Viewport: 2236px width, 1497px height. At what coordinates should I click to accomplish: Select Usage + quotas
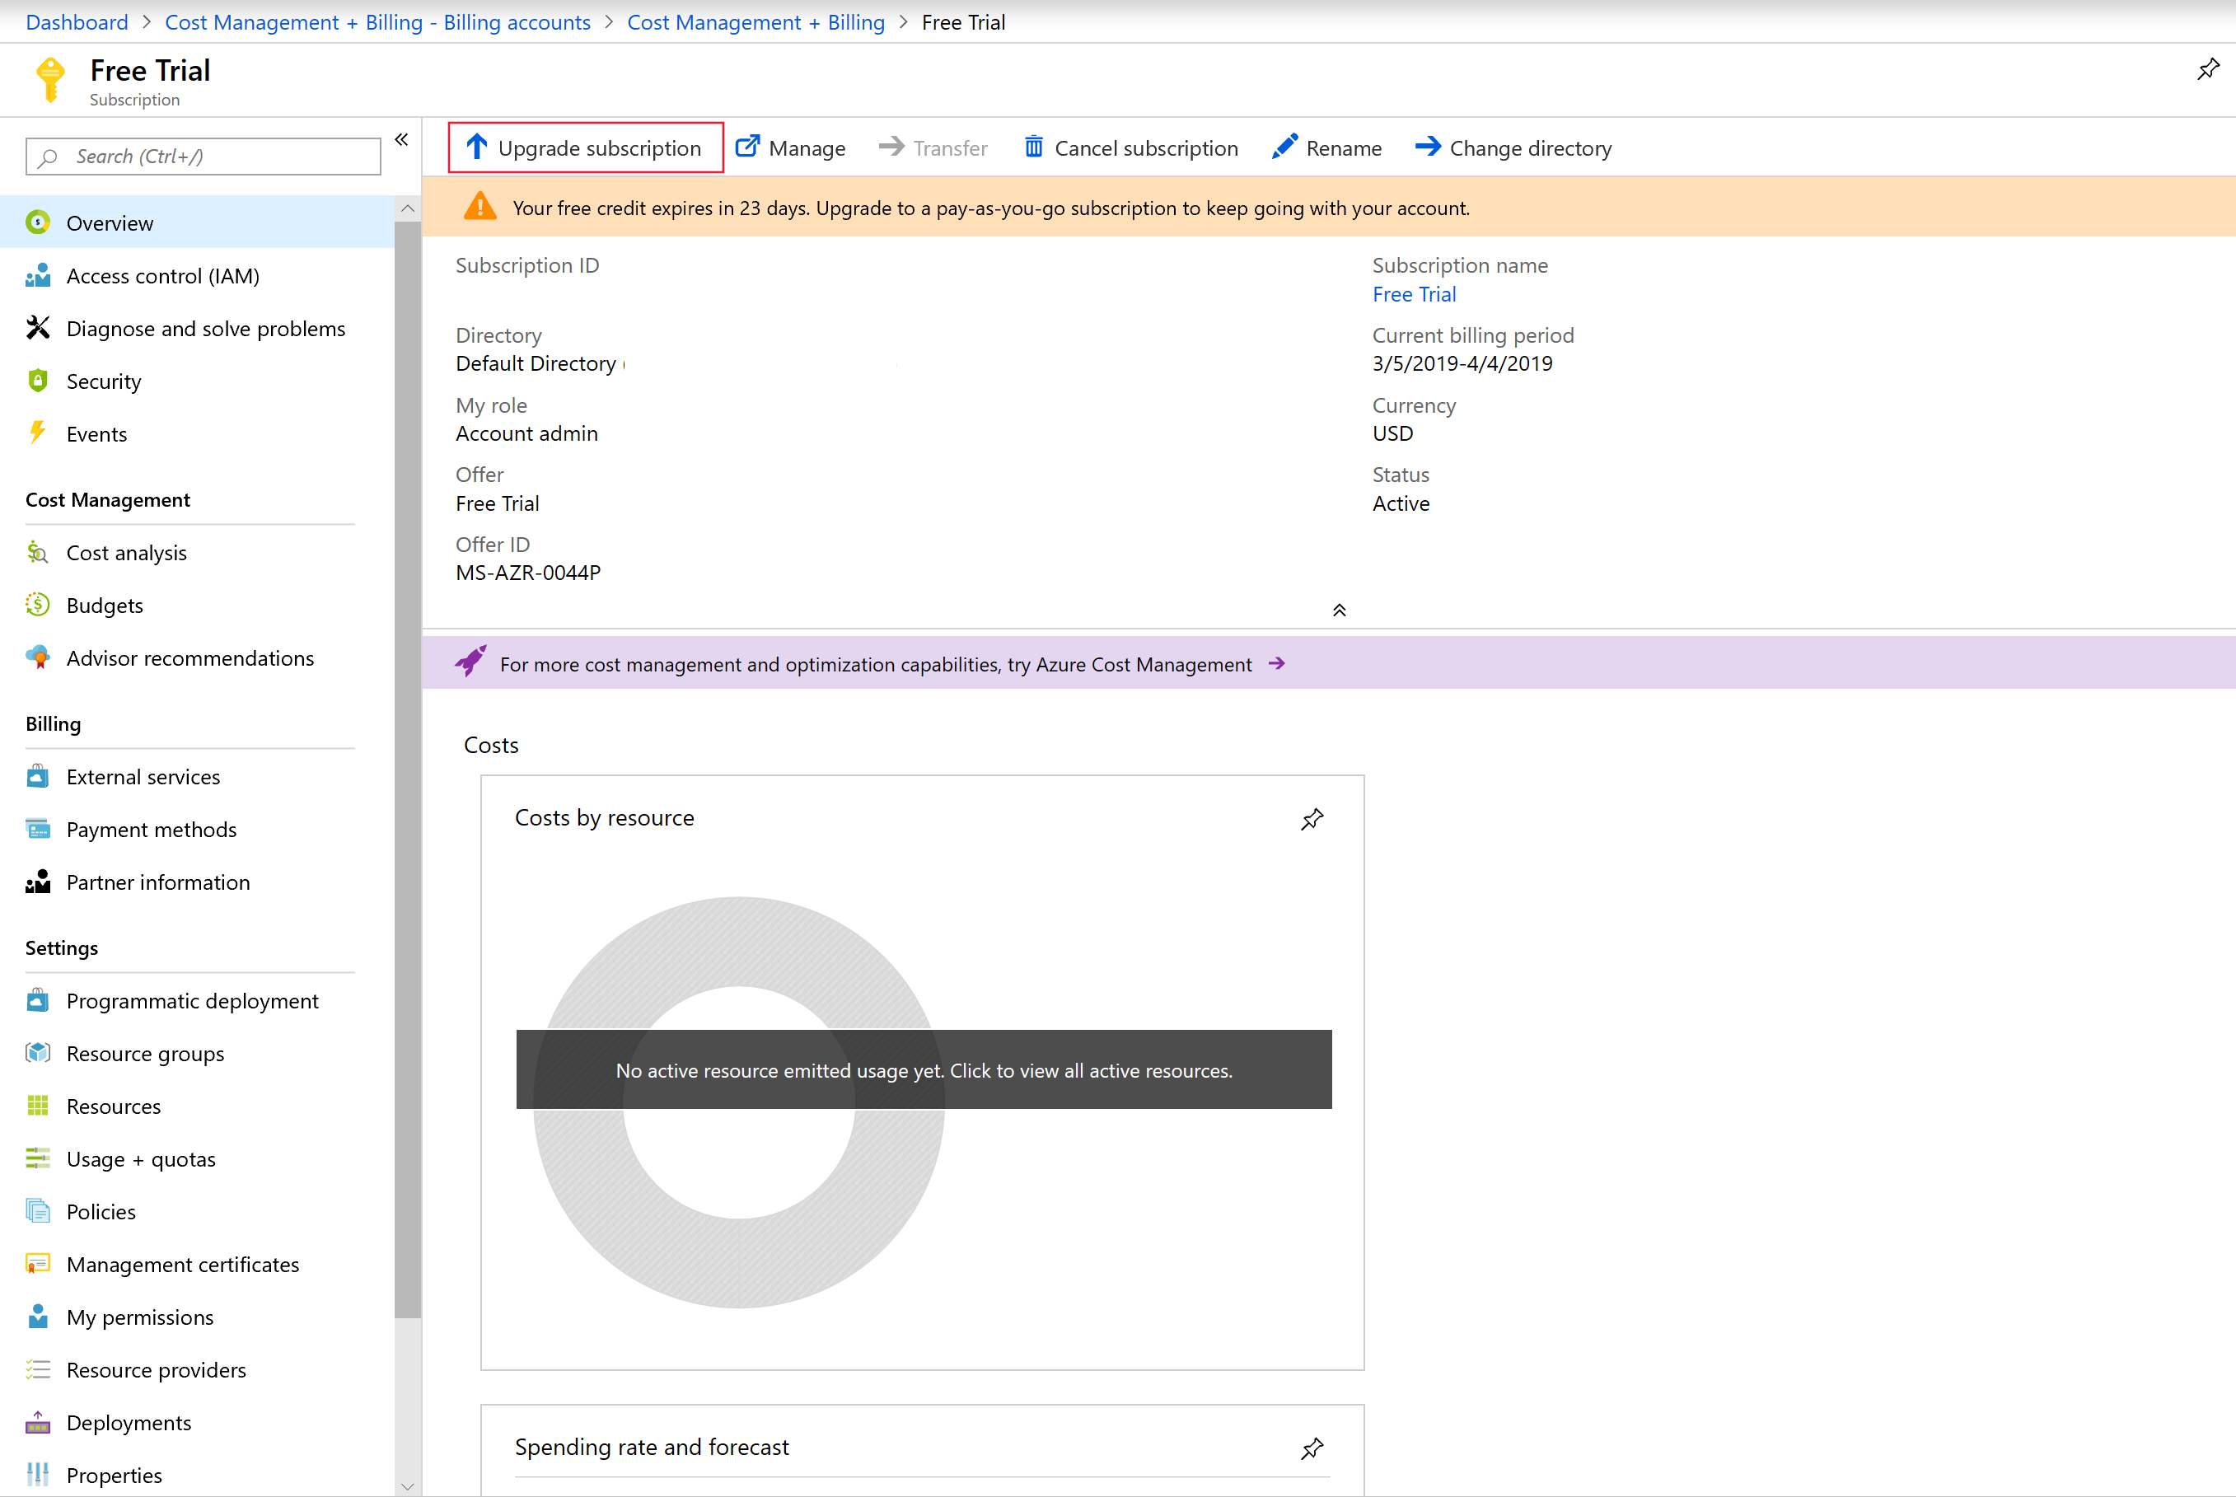click(x=140, y=1158)
